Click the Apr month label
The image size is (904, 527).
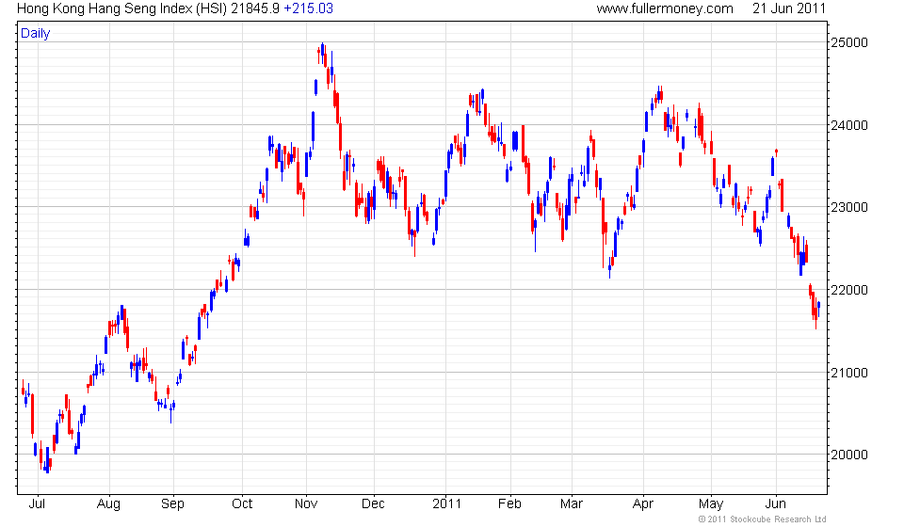click(x=643, y=504)
